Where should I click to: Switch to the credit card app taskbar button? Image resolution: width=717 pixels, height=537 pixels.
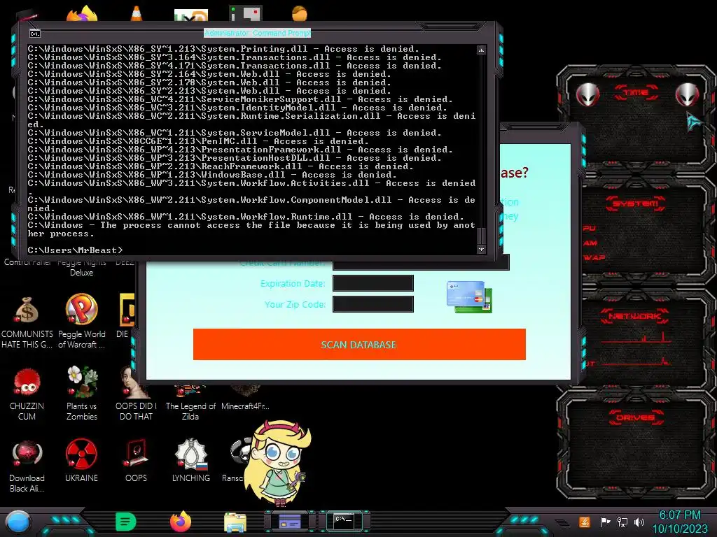coord(290,521)
